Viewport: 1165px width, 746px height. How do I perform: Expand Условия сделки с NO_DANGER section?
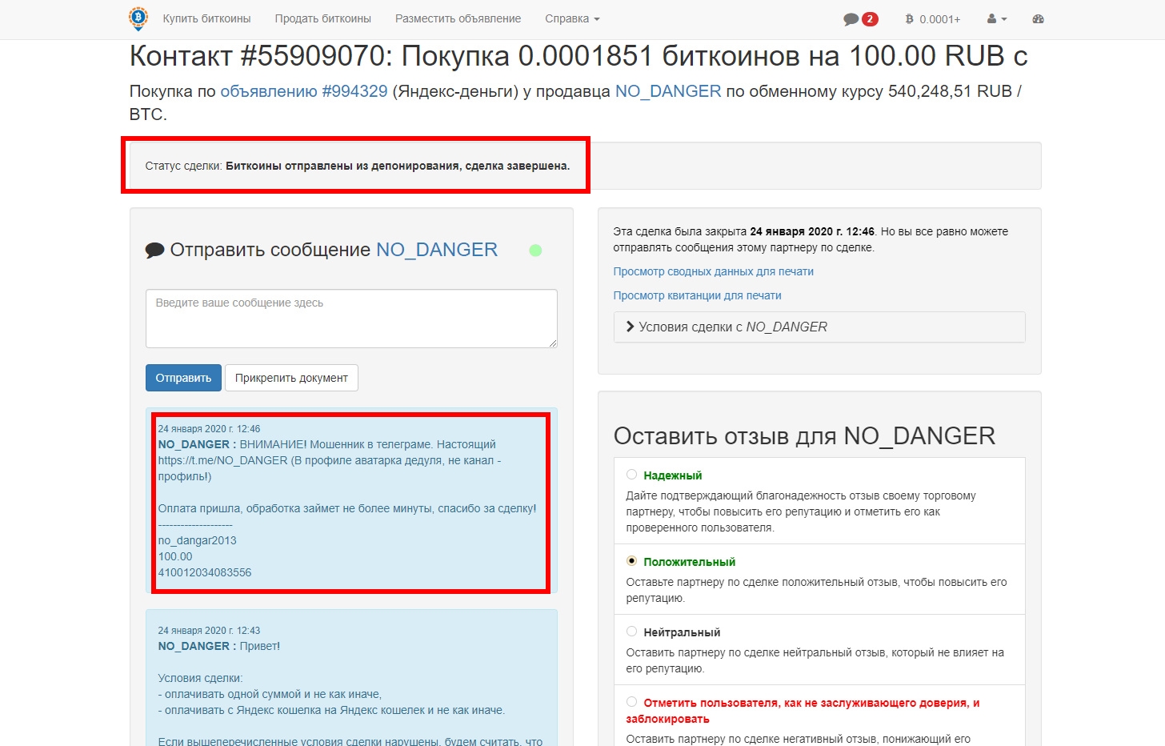click(x=819, y=327)
